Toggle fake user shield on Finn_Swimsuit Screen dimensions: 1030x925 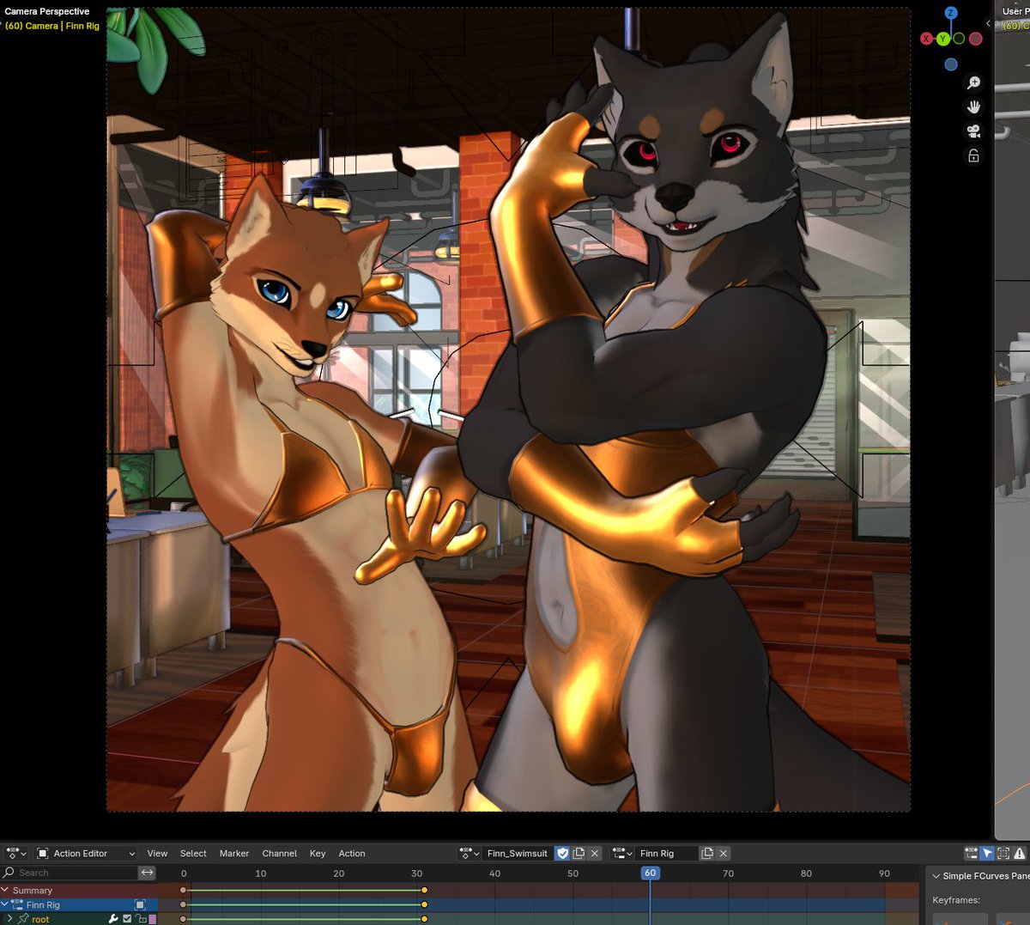[x=562, y=853]
